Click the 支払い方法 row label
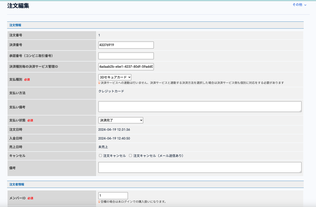Image resolution: width=316 pixels, height=207 pixels. 17,93
